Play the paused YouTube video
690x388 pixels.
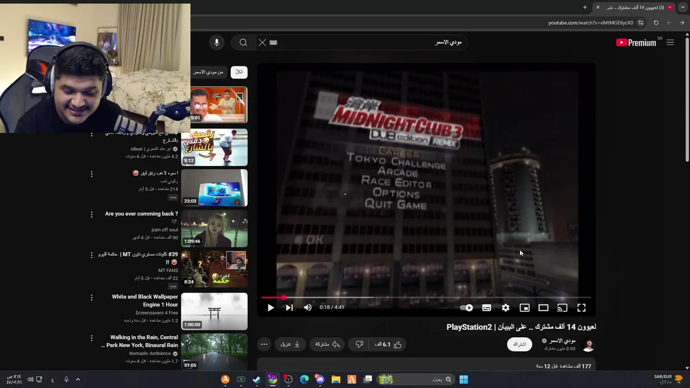(x=271, y=308)
